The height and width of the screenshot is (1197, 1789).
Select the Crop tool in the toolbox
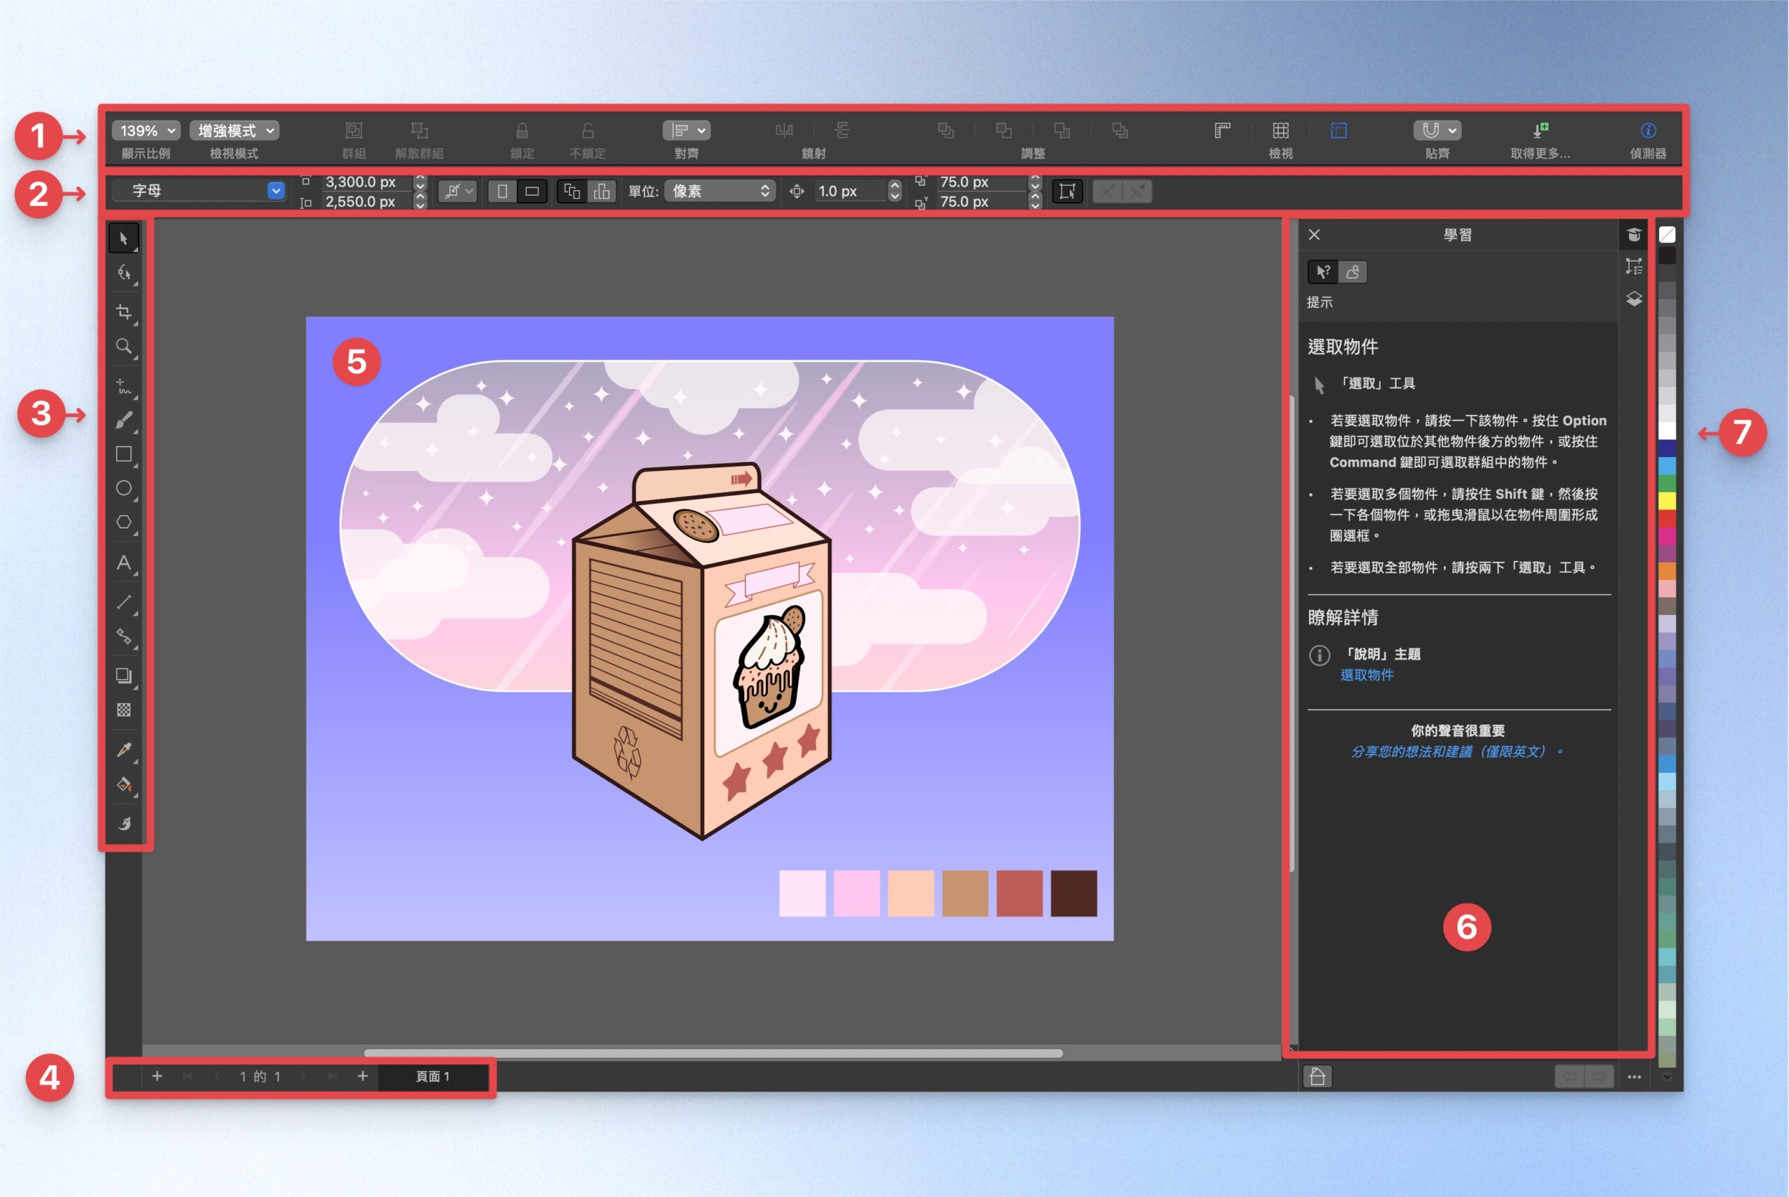pos(124,312)
